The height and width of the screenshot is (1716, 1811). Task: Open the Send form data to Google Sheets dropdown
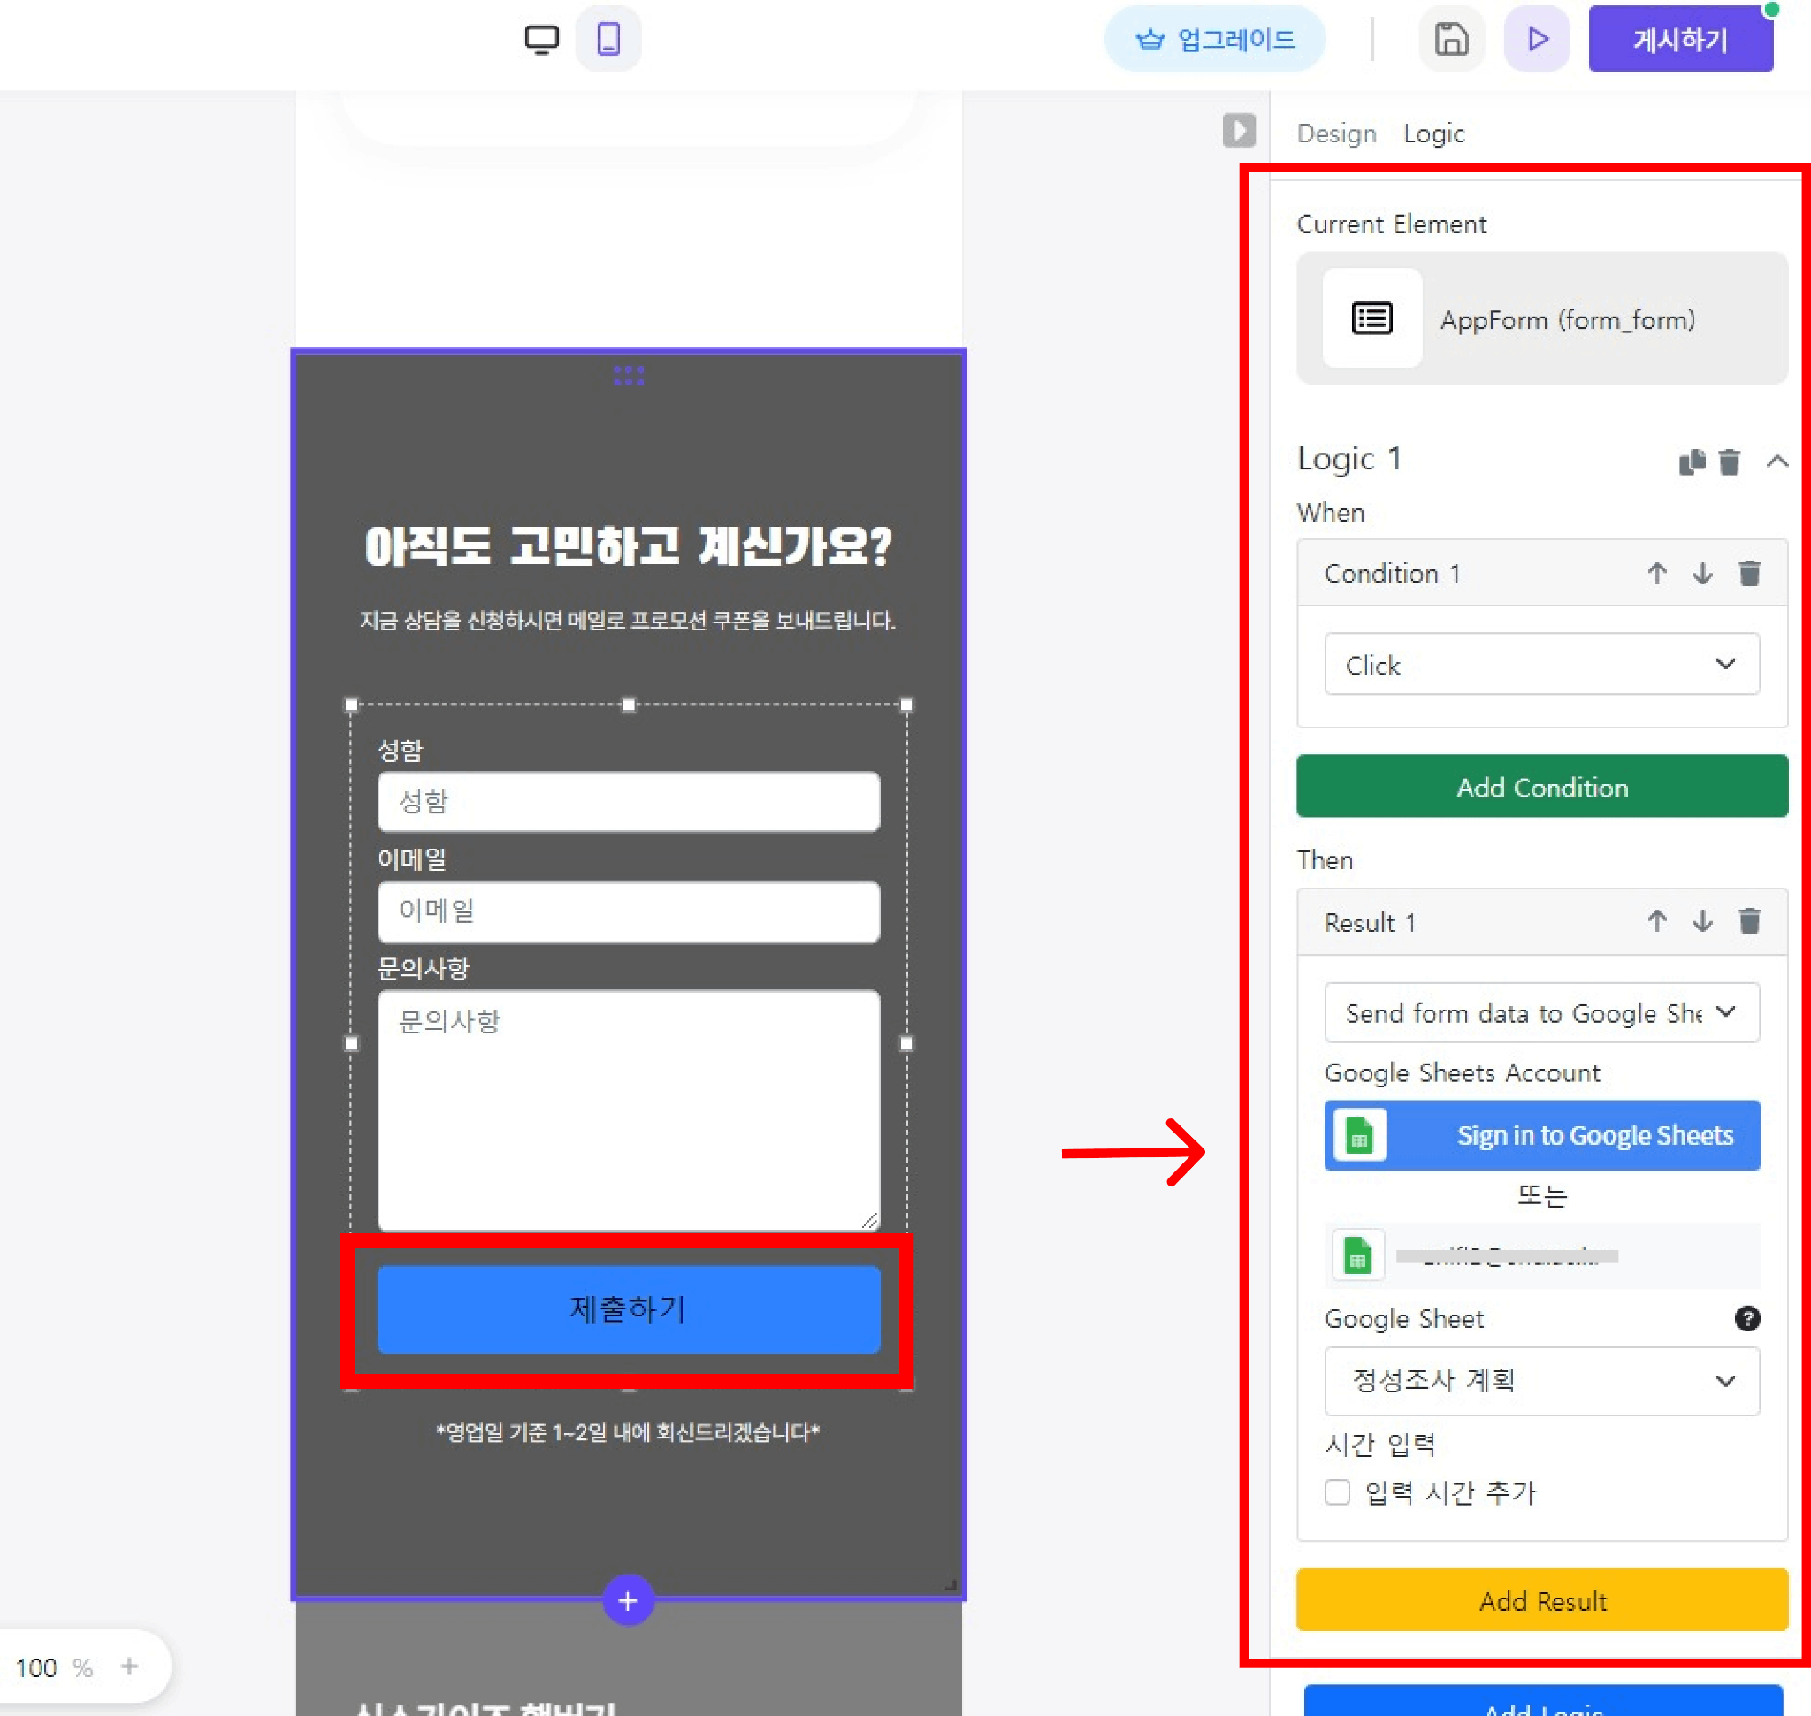pyautogui.click(x=1541, y=1012)
